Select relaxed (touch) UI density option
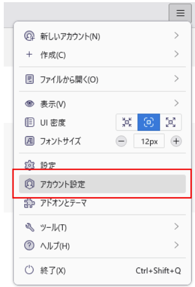195x287 pixels. 171,122
